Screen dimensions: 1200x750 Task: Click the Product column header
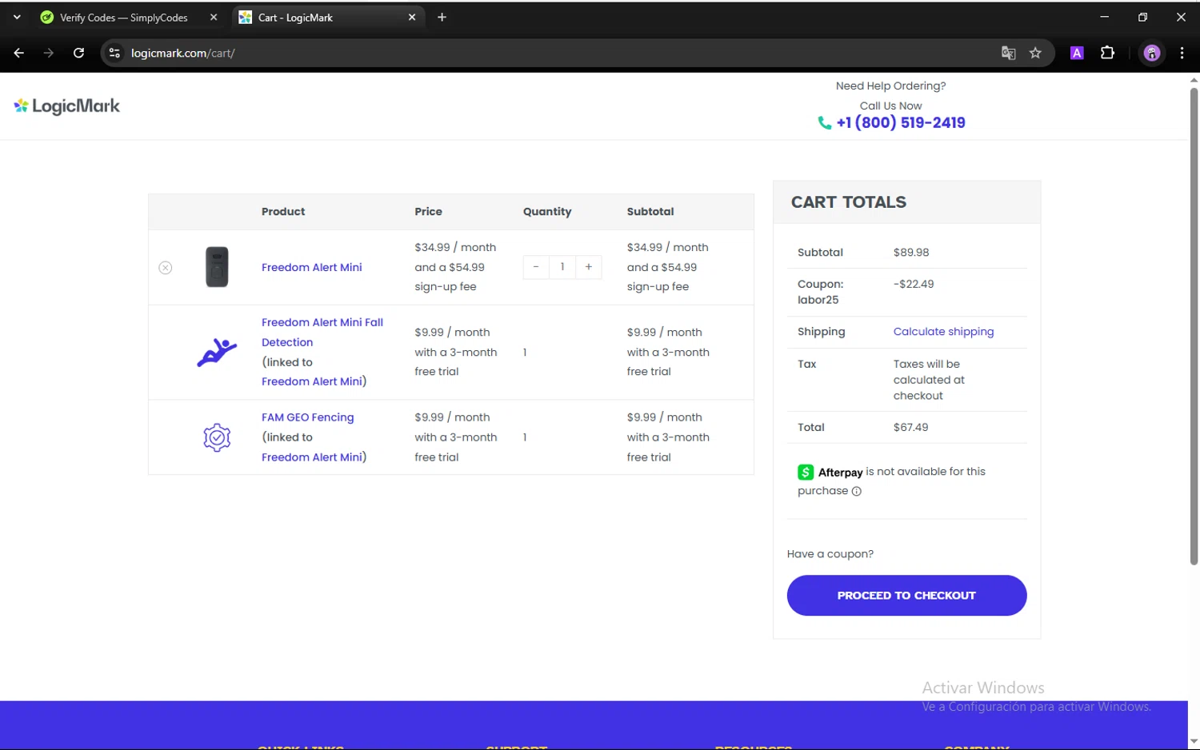point(283,212)
